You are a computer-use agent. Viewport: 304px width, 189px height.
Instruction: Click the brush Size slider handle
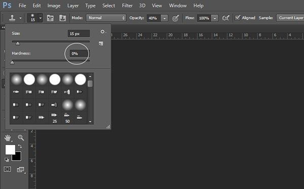coord(18,43)
